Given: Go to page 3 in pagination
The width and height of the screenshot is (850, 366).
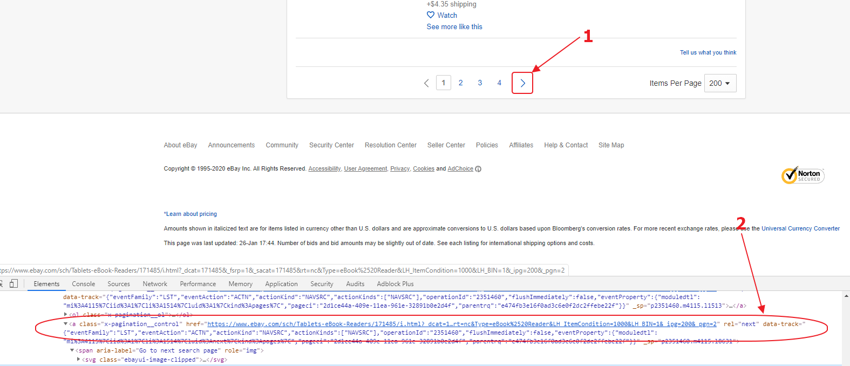Looking at the screenshot, I should [480, 83].
